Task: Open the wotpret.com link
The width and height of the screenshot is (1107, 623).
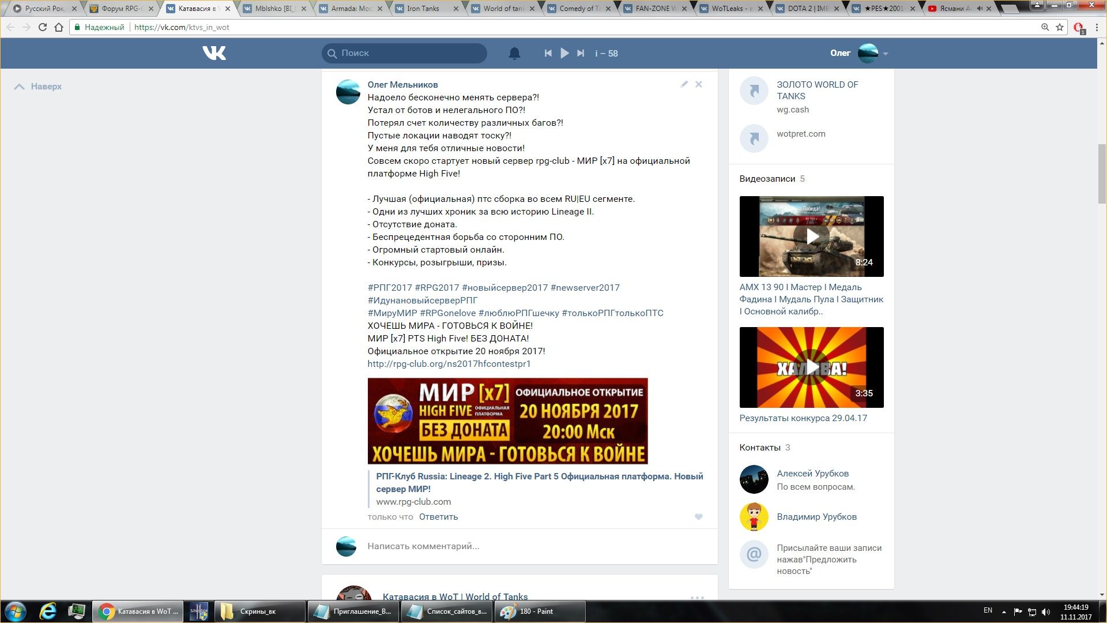Action: (x=801, y=134)
